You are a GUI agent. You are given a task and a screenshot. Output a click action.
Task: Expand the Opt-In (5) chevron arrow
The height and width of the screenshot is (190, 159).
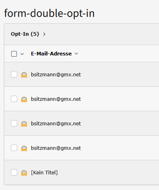(x=44, y=34)
